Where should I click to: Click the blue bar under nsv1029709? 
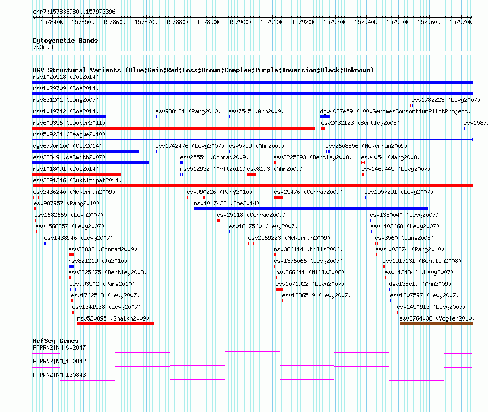(252, 94)
